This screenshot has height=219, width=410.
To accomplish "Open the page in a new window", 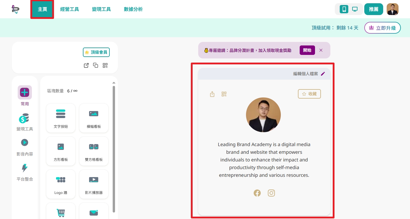I will (x=86, y=66).
